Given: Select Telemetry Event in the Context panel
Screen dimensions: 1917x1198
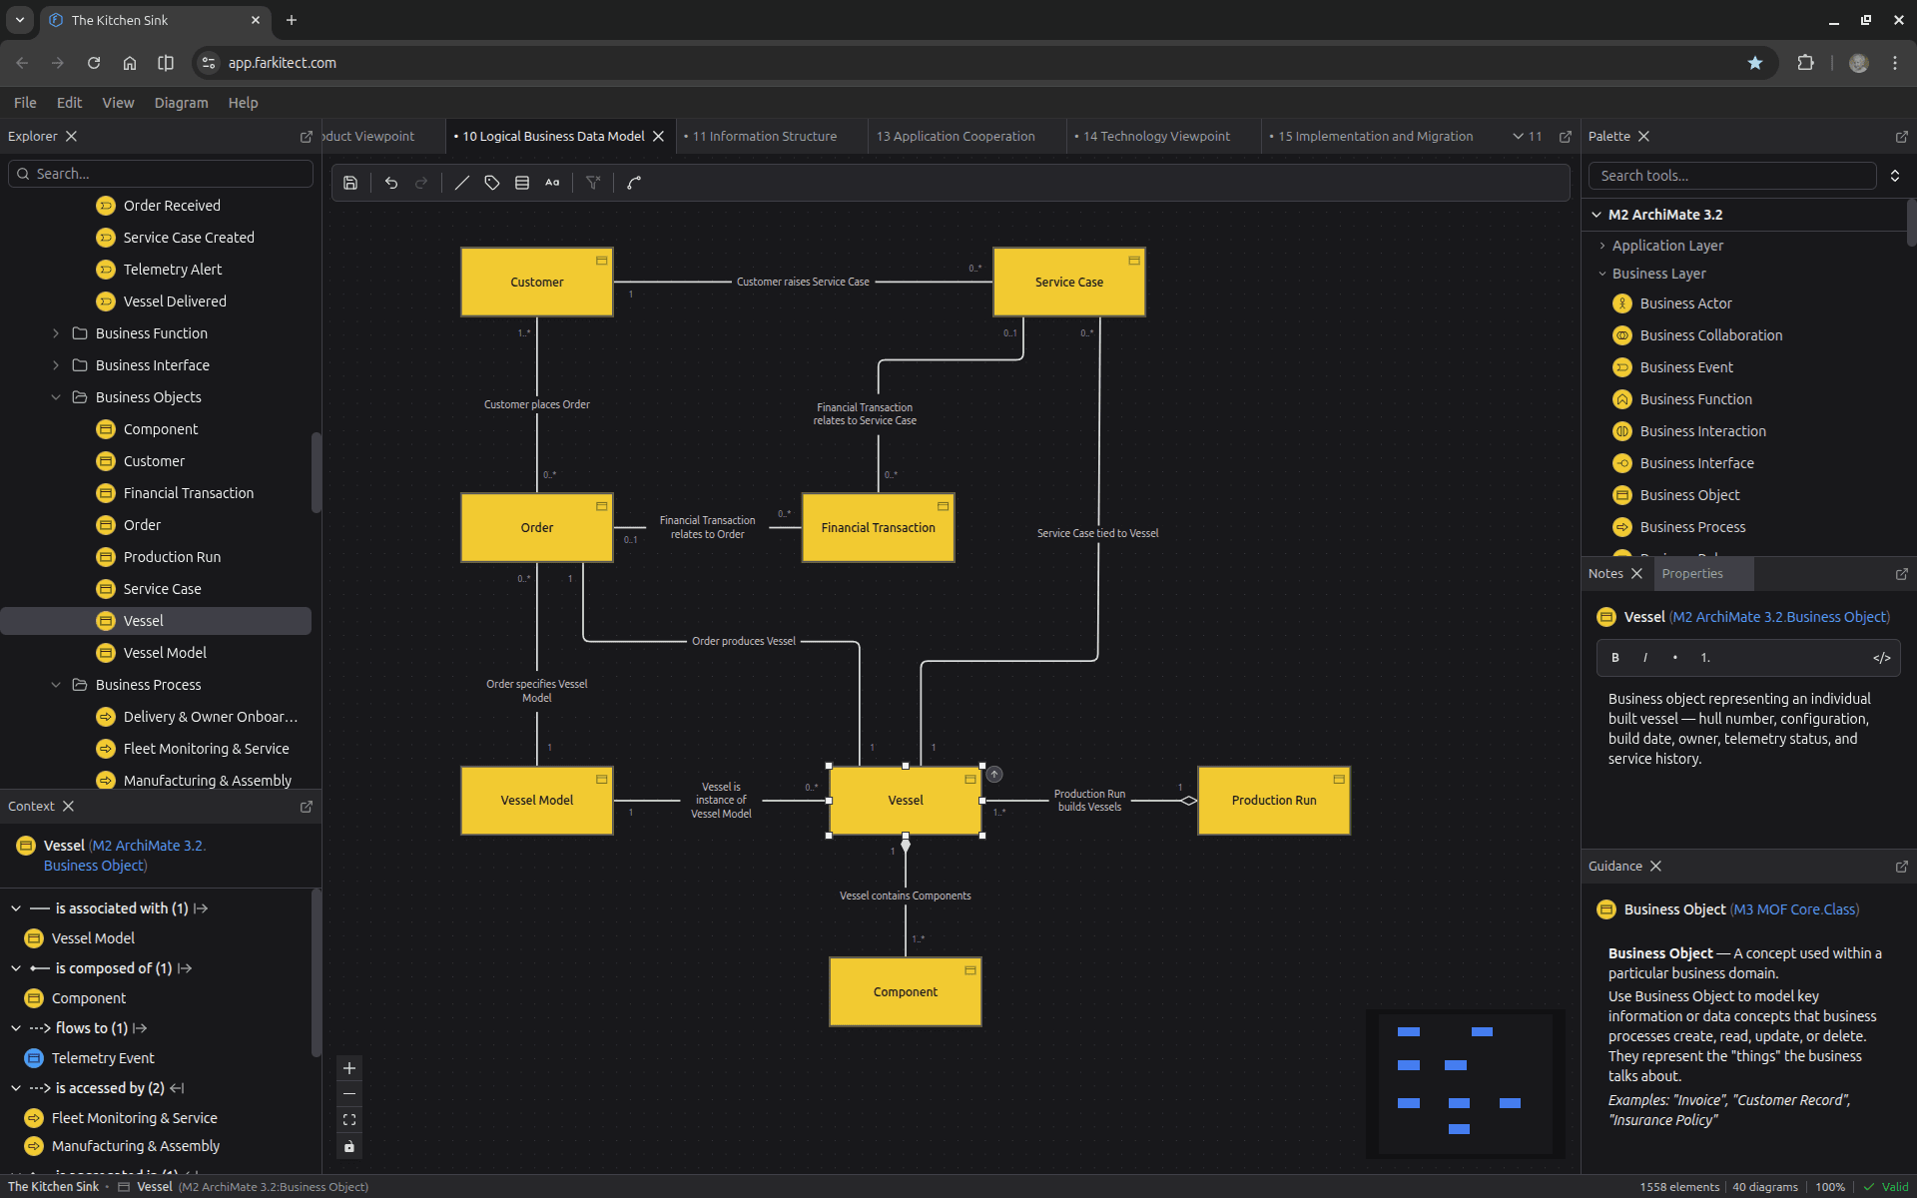Looking at the screenshot, I should click(103, 1058).
